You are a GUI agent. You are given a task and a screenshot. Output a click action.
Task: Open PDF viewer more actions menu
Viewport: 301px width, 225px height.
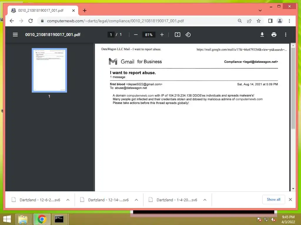[x=286, y=35]
